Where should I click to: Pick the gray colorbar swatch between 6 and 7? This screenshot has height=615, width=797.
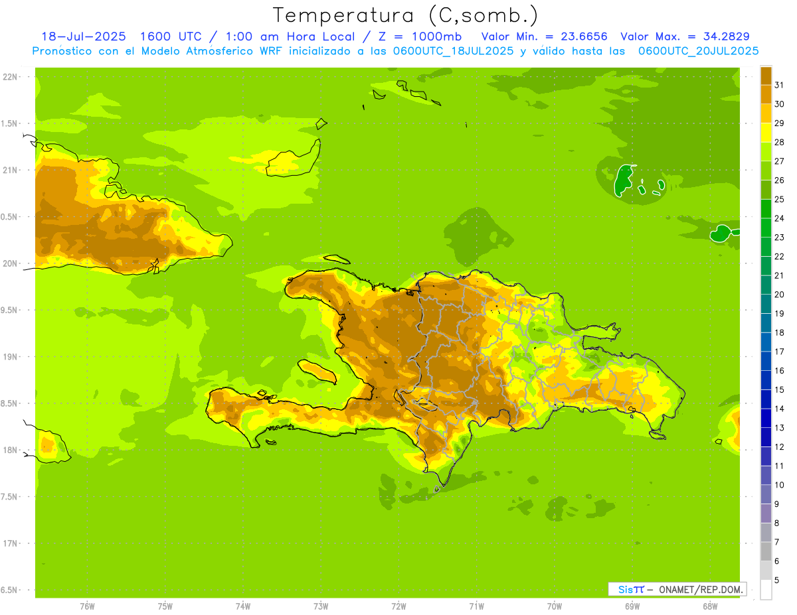766,551
